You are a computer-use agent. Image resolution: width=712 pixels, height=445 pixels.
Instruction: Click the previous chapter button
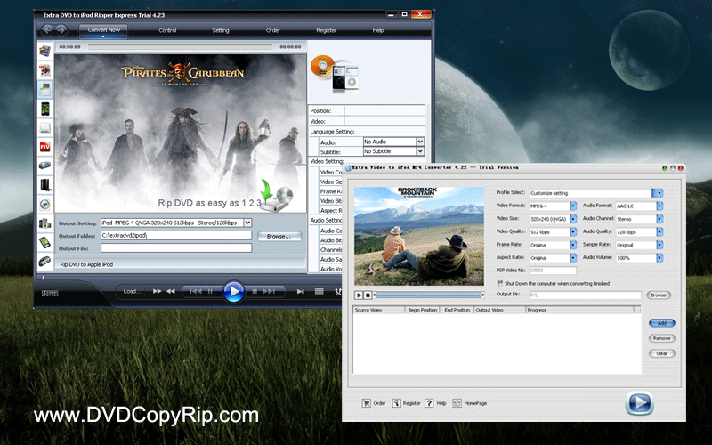tap(195, 292)
